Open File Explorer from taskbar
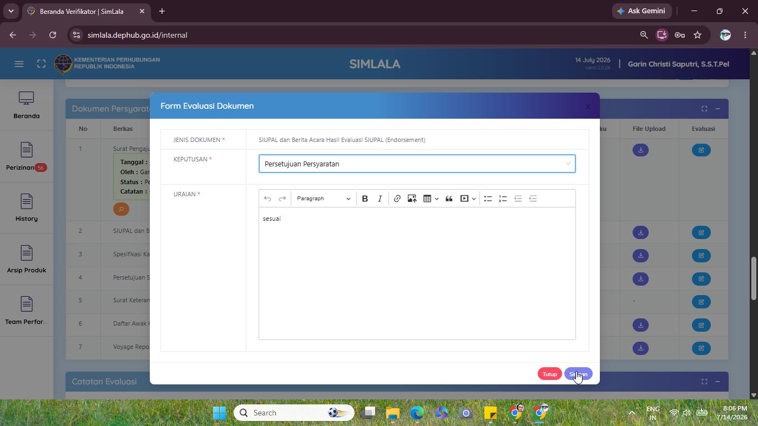This screenshot has height=426, width=758. [x=393, y=413]
